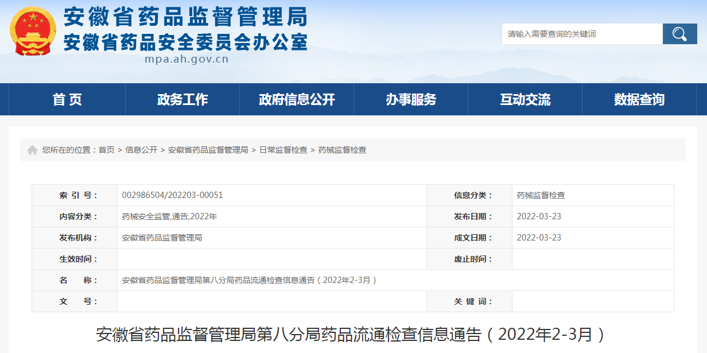Open the 互动交流 navigation tab

(x=525, y=99)
